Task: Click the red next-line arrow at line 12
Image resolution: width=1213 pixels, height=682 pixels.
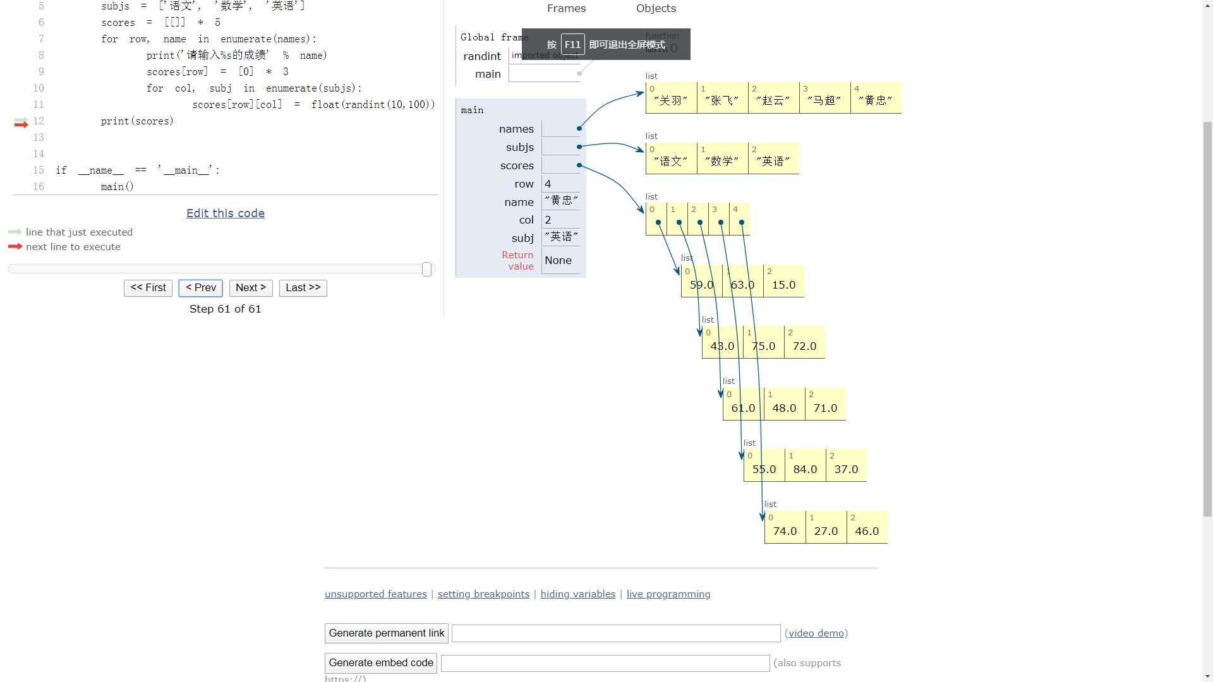Action: [x=21, y=124]
